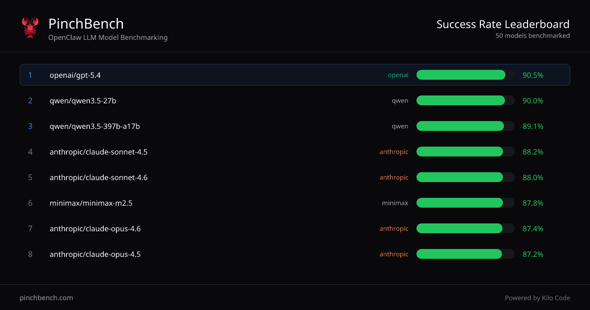The image size is (590, 310).
Task: Click the Powered by Kilo Code link
Action: pyautogui.click(x=537, y=298)
